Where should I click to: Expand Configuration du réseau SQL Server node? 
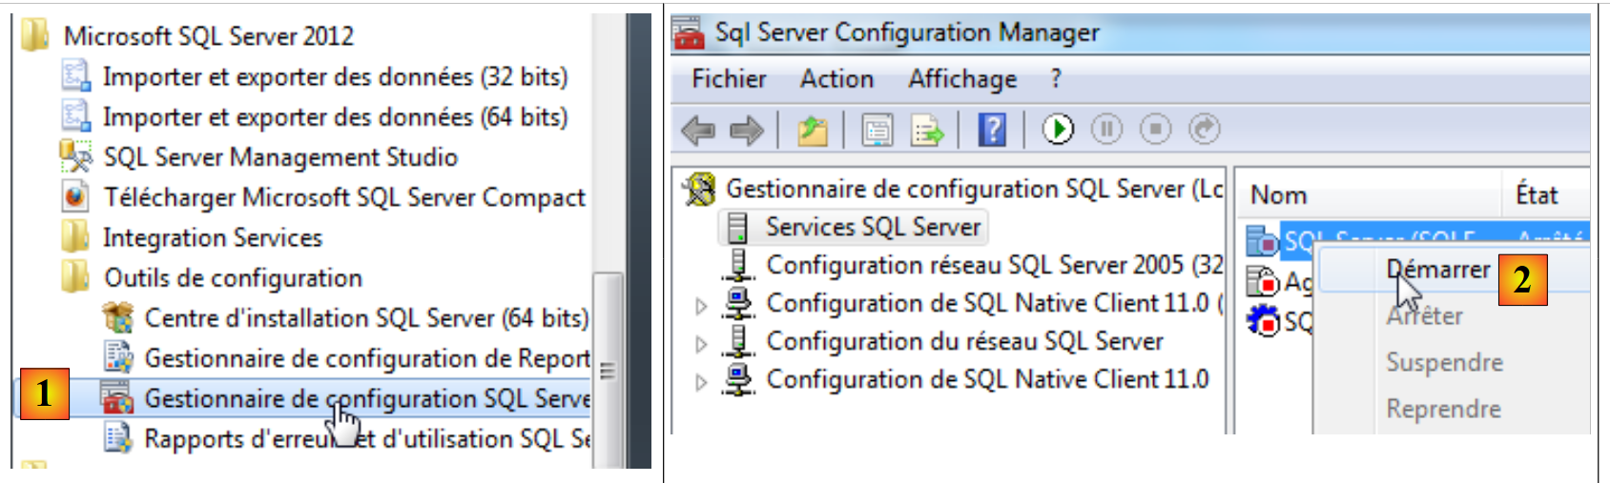(701, 344)
